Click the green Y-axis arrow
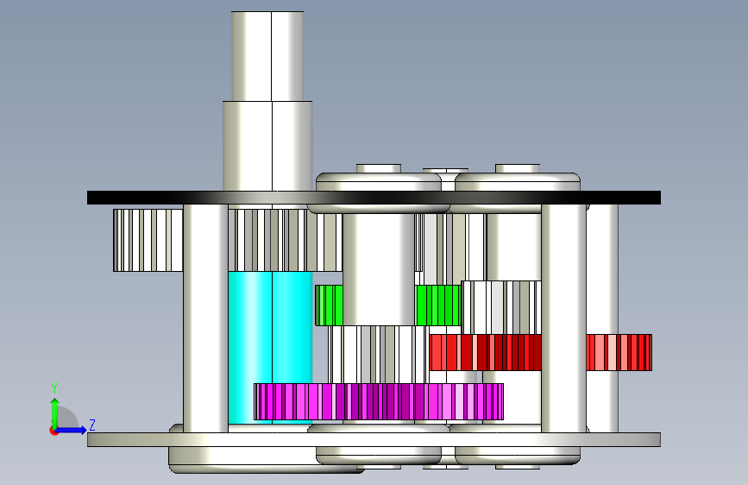 [x=55, y=413]
